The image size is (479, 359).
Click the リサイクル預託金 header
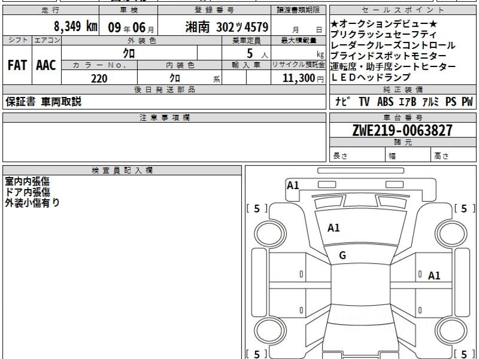click(x=298, y=65)
